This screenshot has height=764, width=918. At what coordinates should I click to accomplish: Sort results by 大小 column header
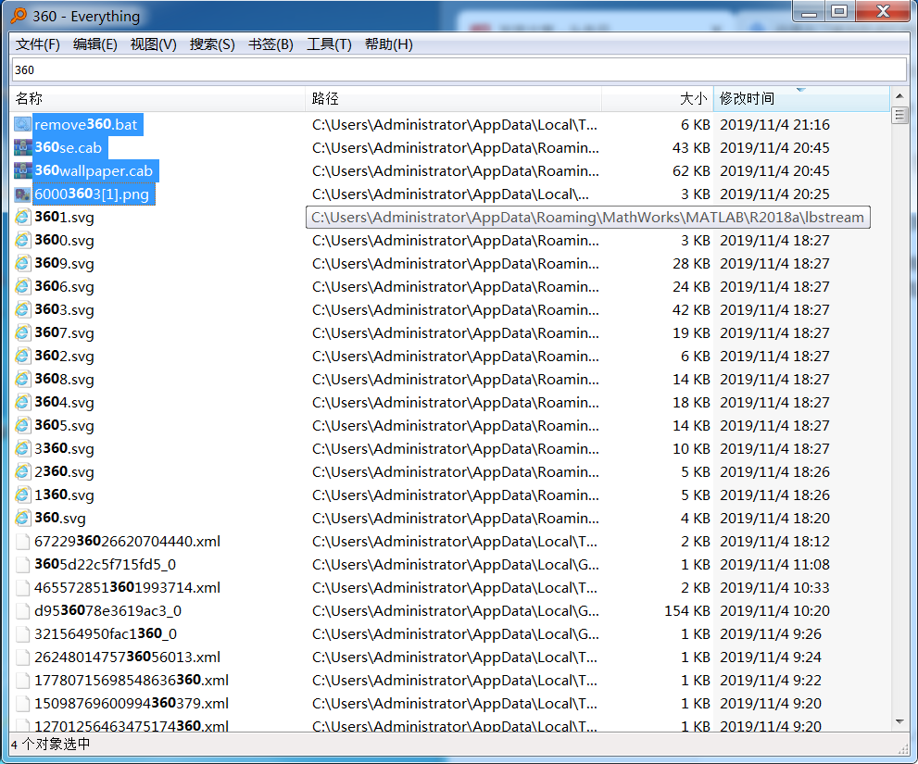(x=657, y=98)
